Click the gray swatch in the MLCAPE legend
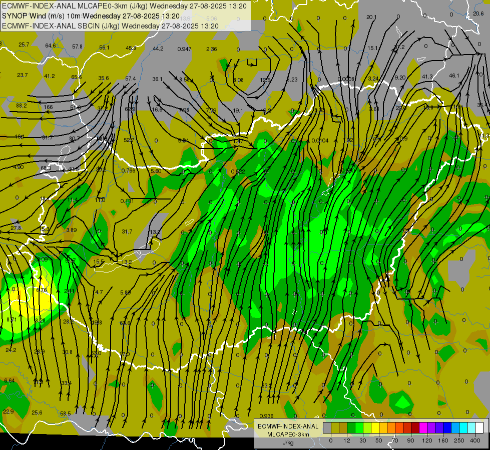This screenshot has height=450, width=490. (327, 427)
